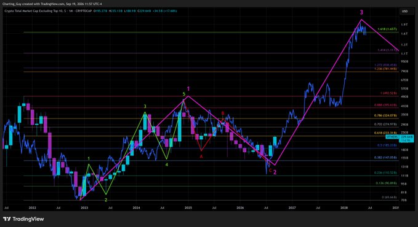Select the 0.888 Fibonacci level label

[385, 105]
